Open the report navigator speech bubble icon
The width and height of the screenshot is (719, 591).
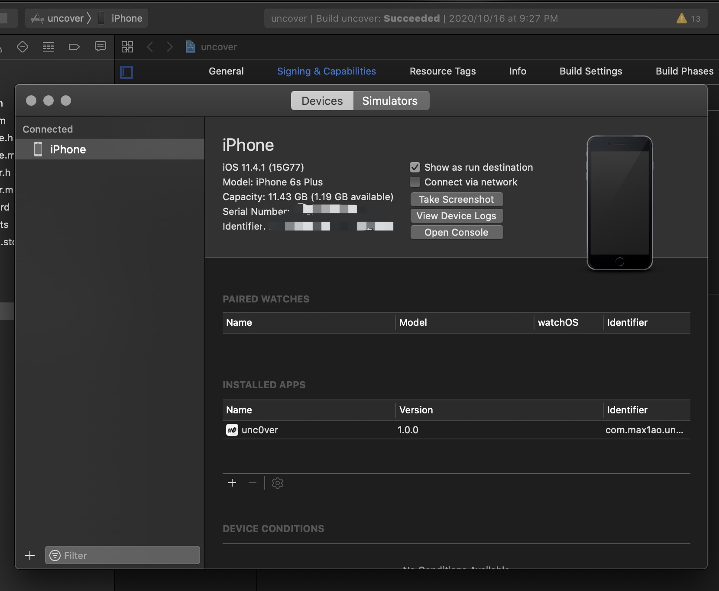point(100,46)
